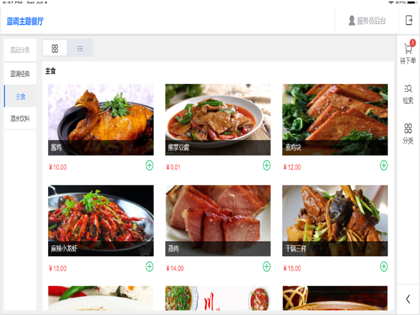Open the 待下单 shopping cart
Viewport: 420px width, 315px height.
pyautogui.click(x=408, y=53)
